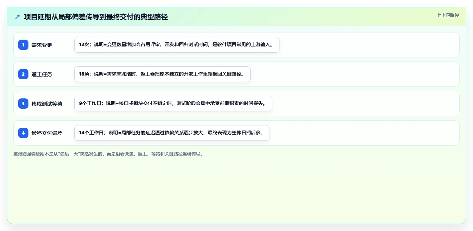473x231 pixels.
Task: Click the step 4 number badge
Action: coord(23,133)
